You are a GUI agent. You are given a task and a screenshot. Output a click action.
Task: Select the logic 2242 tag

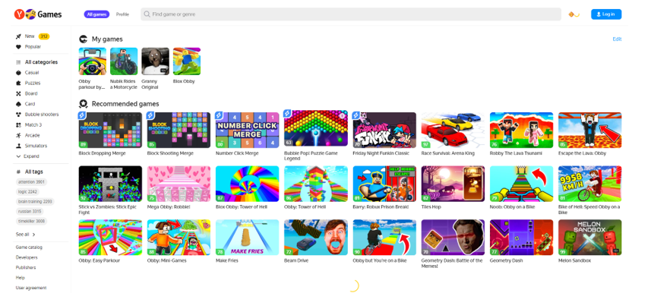click(x=28, y=192)
